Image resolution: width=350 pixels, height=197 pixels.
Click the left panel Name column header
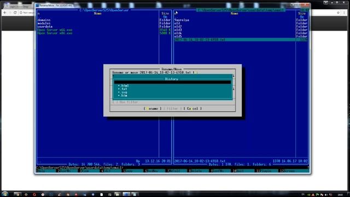coord(97,13)
